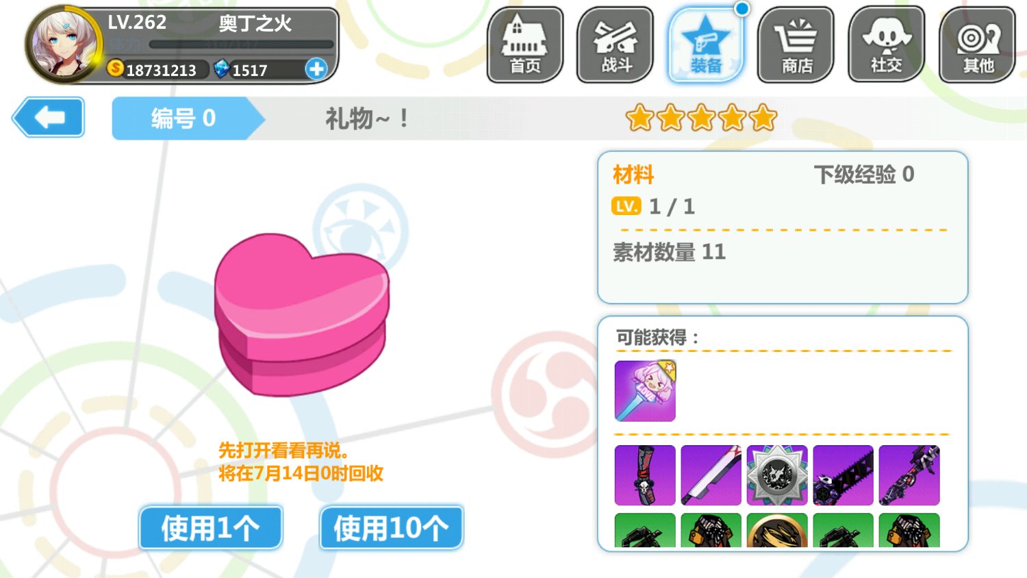Click the 使用1个 button

pos(211,528)
